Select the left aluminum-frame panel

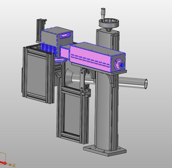(x=37, y=75)
